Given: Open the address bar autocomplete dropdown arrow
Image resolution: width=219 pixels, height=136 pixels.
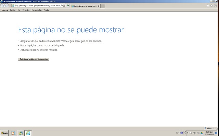Looking at the screenshot, I should point(64,5).
